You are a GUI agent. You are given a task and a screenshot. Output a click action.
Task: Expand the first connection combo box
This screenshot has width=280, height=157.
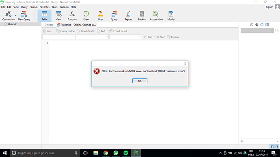point(58,37)
